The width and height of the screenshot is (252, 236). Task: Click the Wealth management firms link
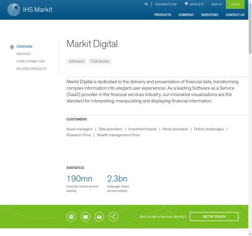118,135
